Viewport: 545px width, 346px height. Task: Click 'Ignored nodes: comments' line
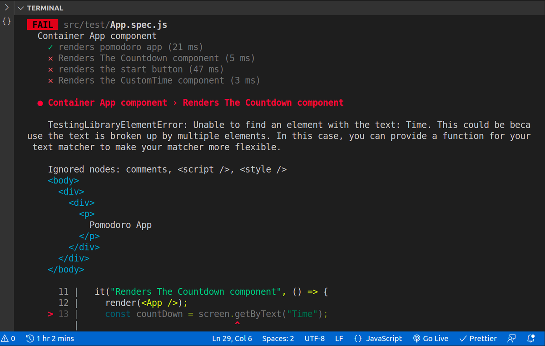[167, 169]
